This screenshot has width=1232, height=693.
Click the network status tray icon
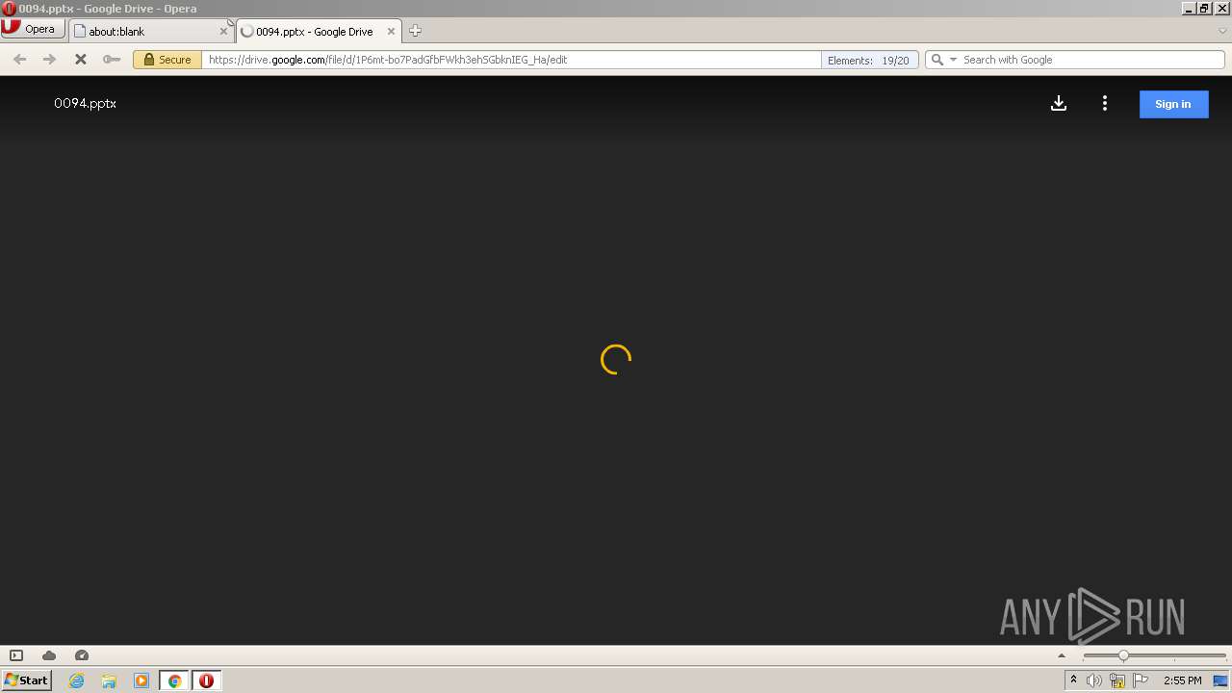pos(1117,680)
